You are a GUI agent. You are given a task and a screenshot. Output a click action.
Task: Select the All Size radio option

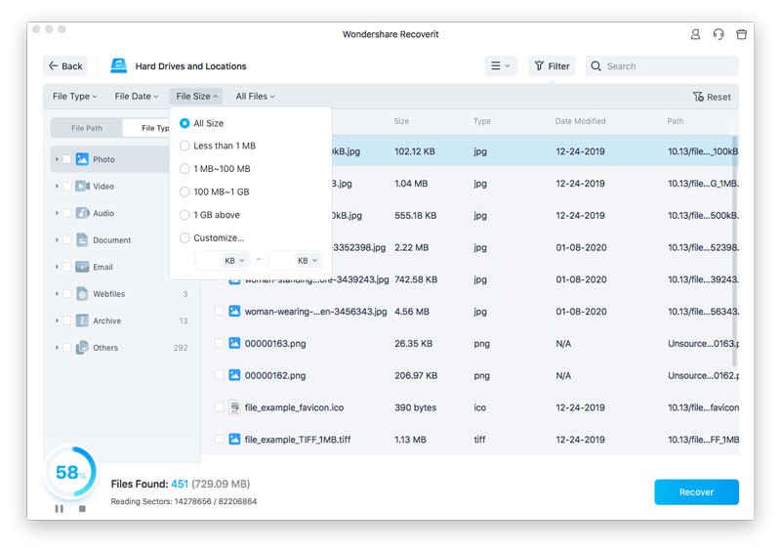(185, 123)
